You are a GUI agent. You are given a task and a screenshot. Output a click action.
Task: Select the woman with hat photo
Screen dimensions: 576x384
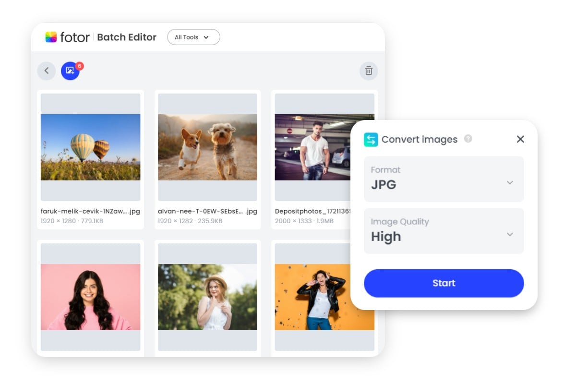click(x=207, y=297)
